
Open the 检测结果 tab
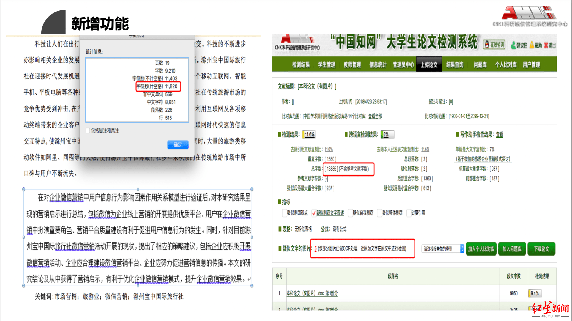301,64
